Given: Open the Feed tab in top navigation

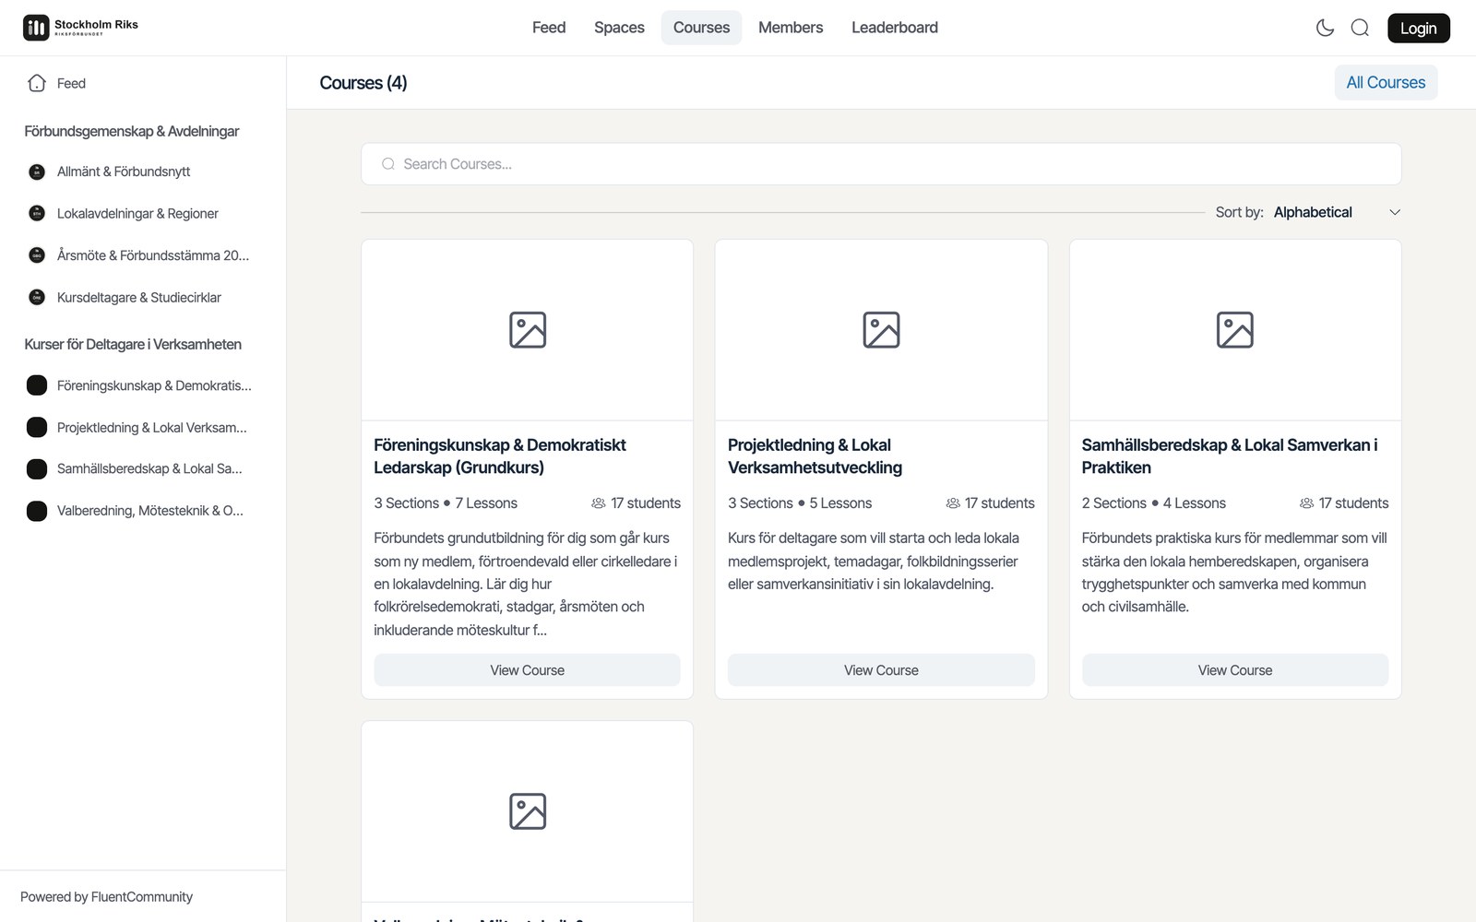Looking at the screenshot, I should tap(549, 28).
